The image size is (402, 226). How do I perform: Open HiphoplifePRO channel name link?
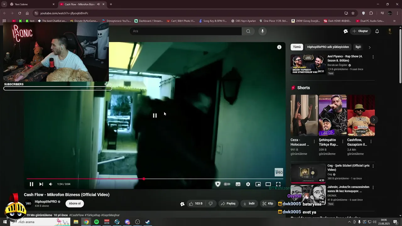click(x=46, y=202)
